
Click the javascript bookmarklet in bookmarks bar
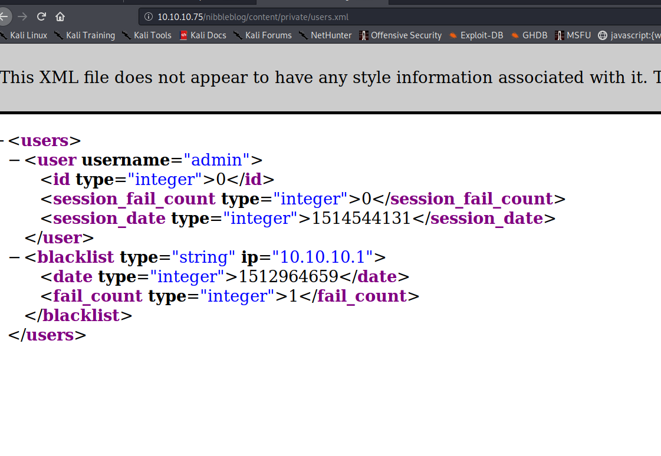629,35
